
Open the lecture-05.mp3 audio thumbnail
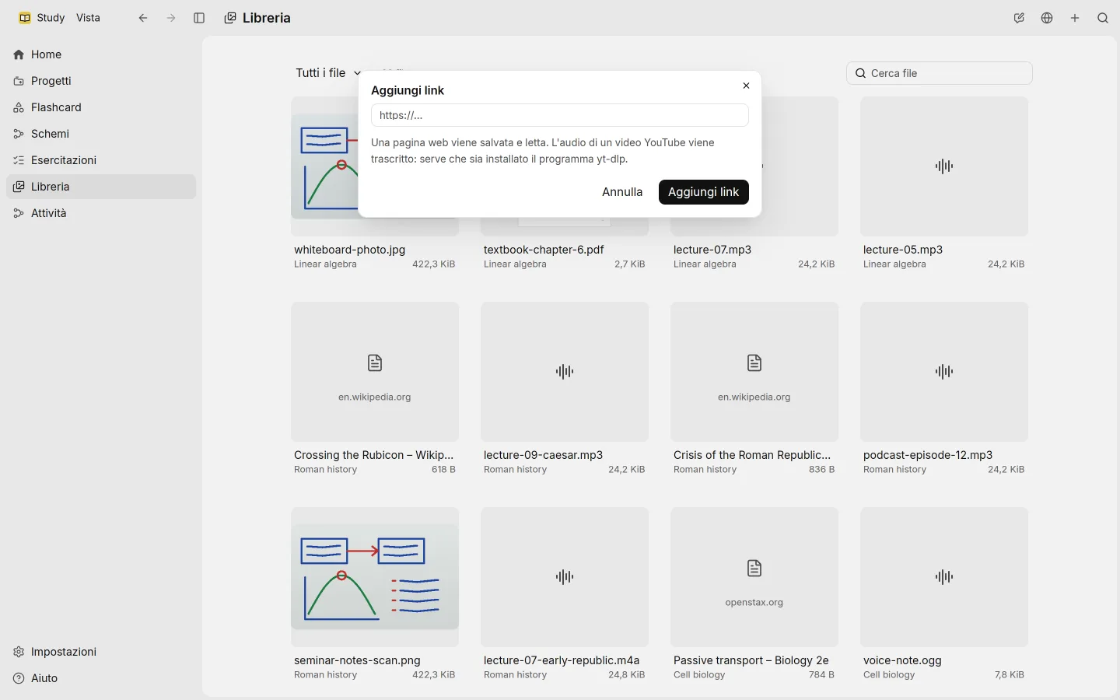point(944,166)
